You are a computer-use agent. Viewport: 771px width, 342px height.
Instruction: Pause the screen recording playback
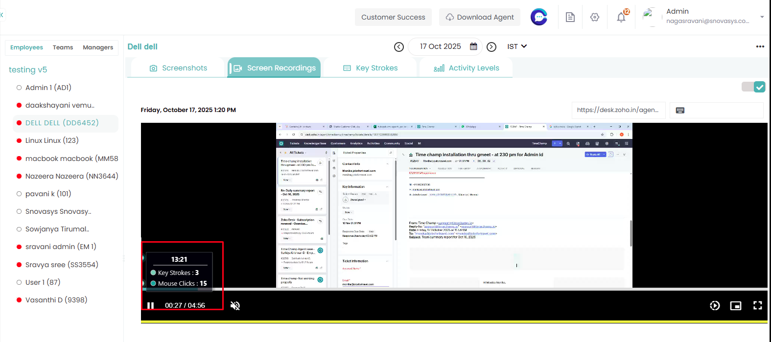click(x=151, y=305)
